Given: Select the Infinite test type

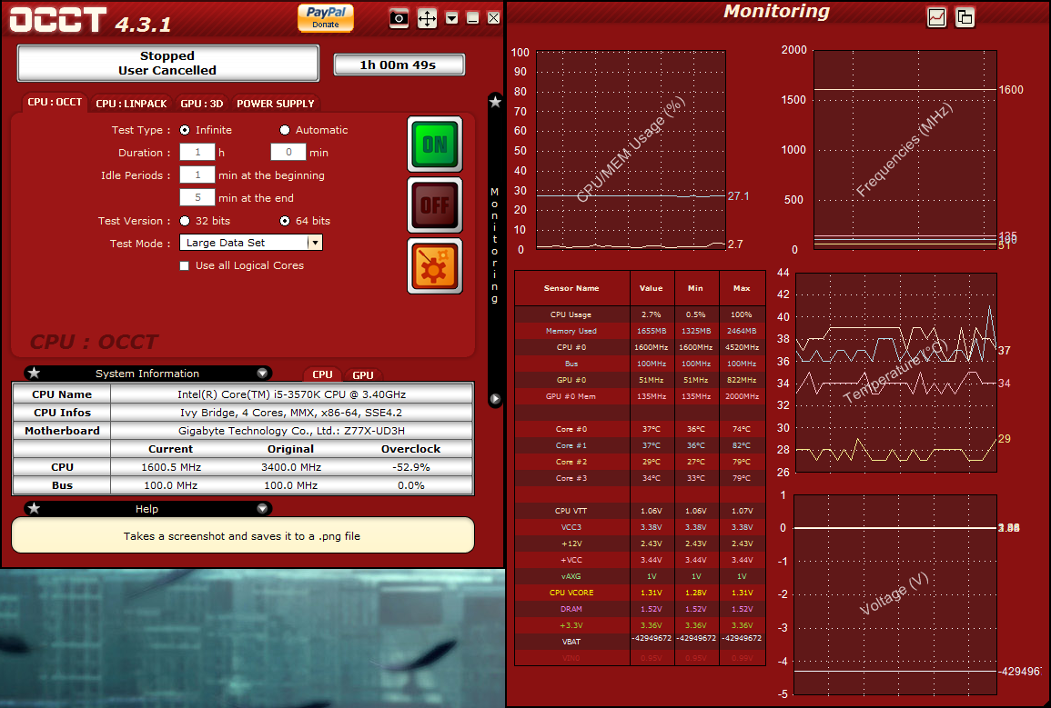Looking at the screenshot, I should tap(185, 130).
